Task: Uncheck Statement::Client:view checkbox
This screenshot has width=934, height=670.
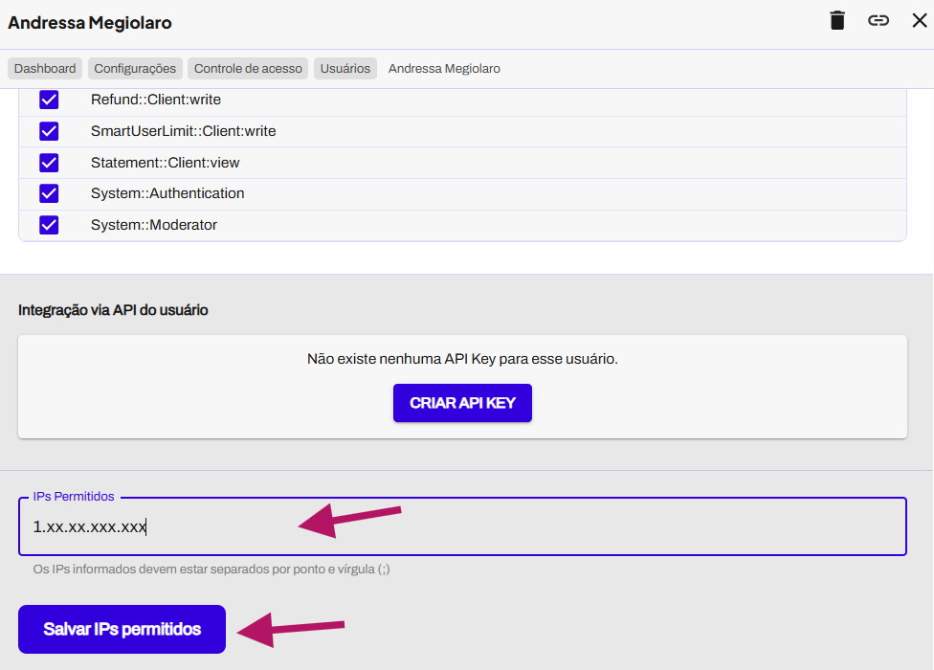Action: click(49, 163)
